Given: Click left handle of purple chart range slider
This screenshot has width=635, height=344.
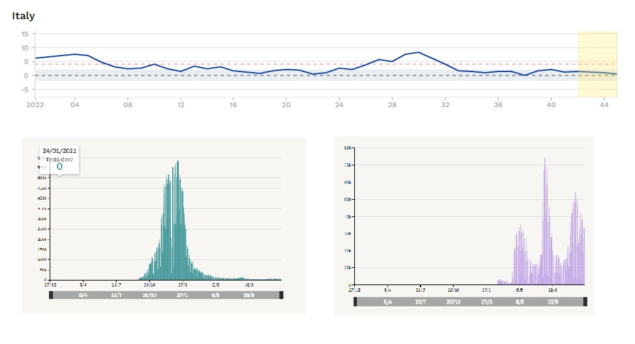Looking at the screenshot, I should tap(355, 302).
